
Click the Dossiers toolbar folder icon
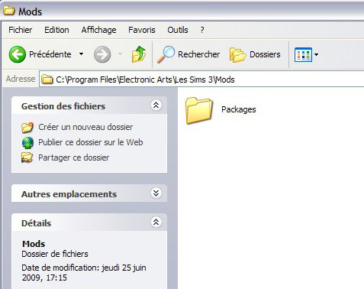pyautogui.click(x=237, y=54)
